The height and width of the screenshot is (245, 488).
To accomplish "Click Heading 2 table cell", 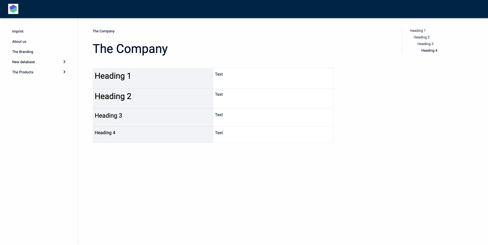I will [x=113, y=96].
